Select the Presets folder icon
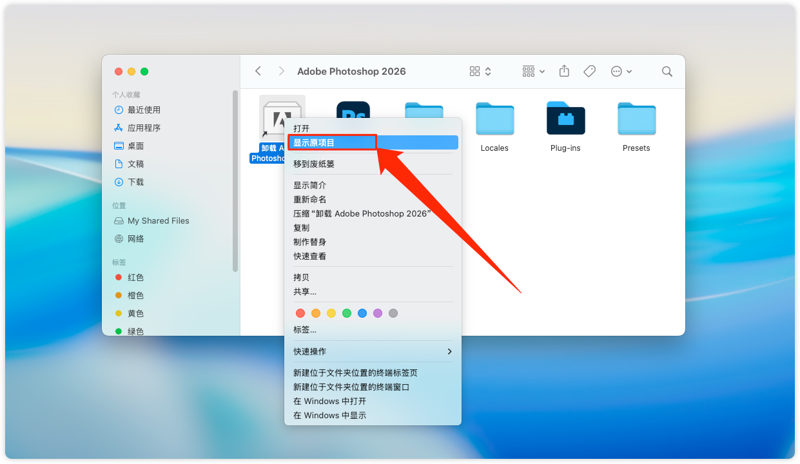The height and width of the screenshot is (464, 800). tap(636, 119)
